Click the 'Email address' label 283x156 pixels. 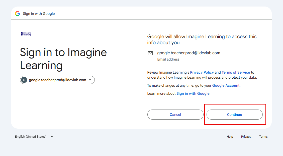[168, 59]
